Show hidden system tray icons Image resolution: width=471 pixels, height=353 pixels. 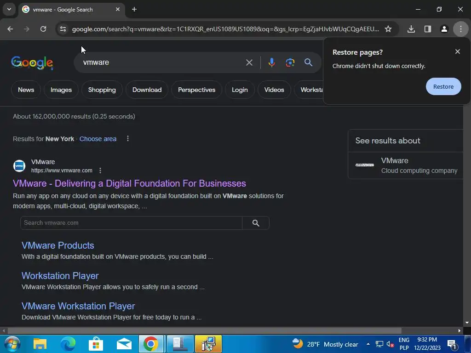coord(368,344)
